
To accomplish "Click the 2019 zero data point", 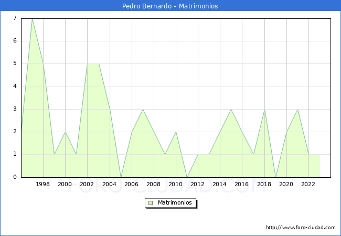I will click(276, 177).
